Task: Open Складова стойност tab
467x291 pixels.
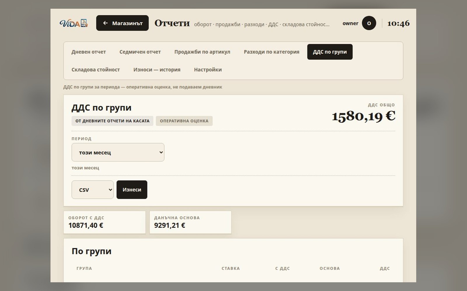Action: point(96,70)
